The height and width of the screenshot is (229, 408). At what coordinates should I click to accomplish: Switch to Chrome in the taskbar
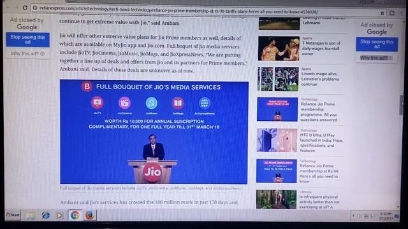coord(75,215)
